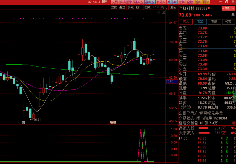The height and width of the screenshot is (164, 236).
Task: Open the 画线 drawing tool
Action: click(x=147, y=7)
